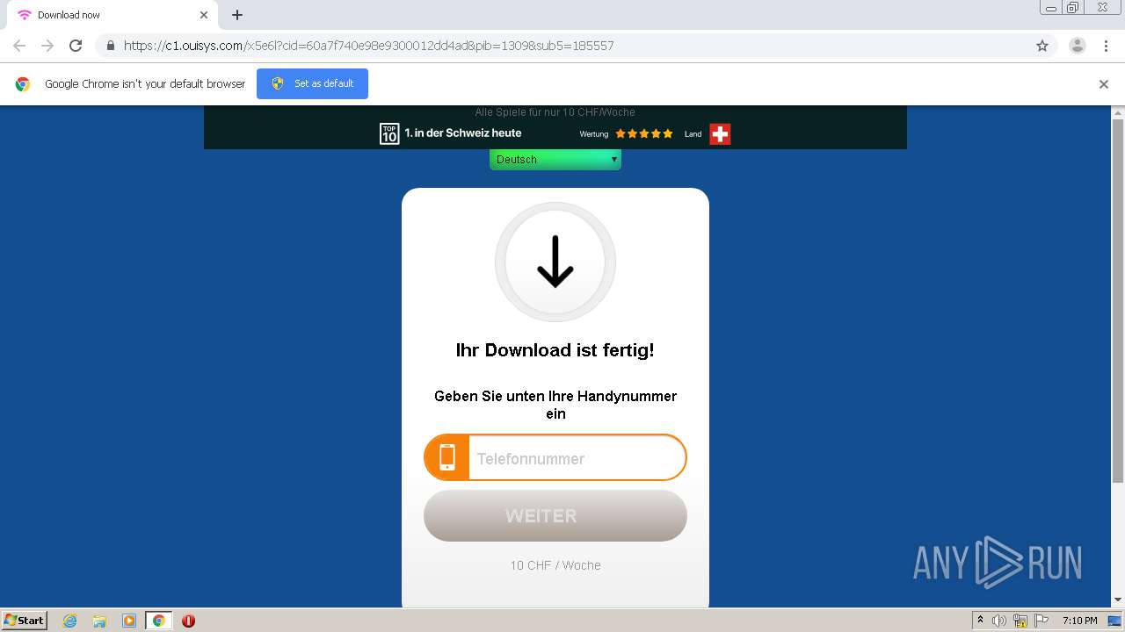Screen dimensions: 1125x632
Task: Click the five-star rating
Action: (x=644, y=133)
